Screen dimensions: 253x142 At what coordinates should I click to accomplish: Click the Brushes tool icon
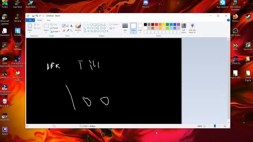[x=78, y=26]
